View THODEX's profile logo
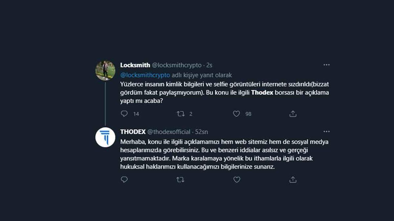Image resolution: width=394 pixels, height=221 pixels. click(106, 136)
